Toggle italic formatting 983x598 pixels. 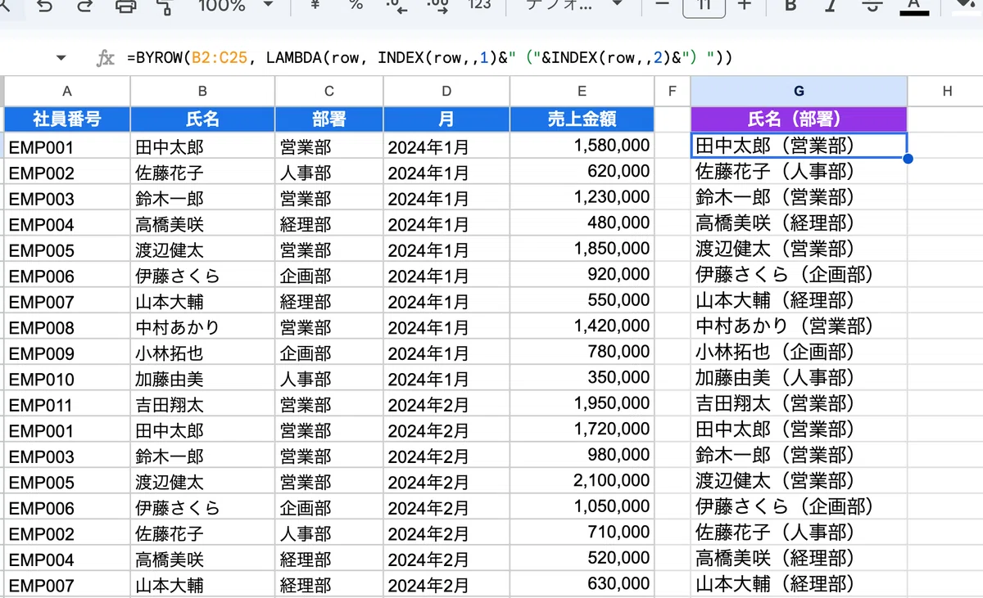[832, 6]
